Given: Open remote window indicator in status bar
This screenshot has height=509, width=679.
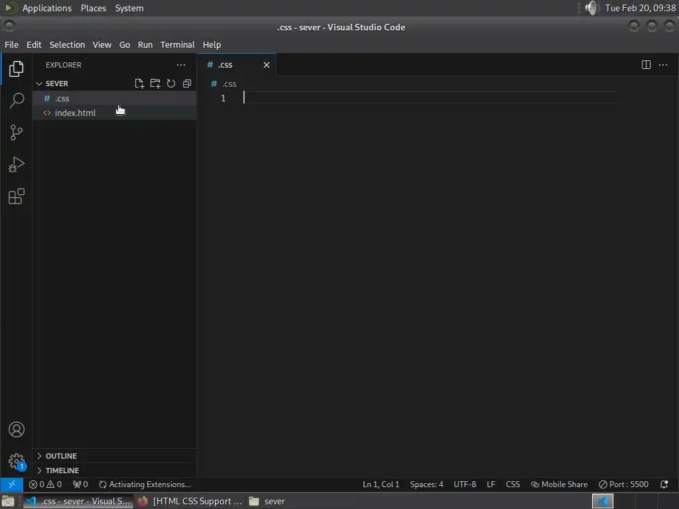Looking at the screenshot, I should coord(12,484).
